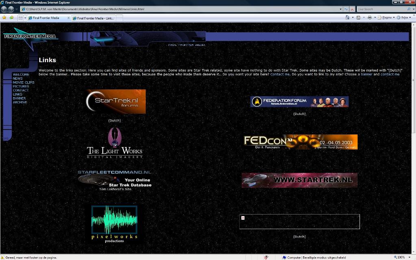416x260 pixels.
Task: Follow the 'banner' link in intro text
Action: pyautogui.click(x=367, y=74)
